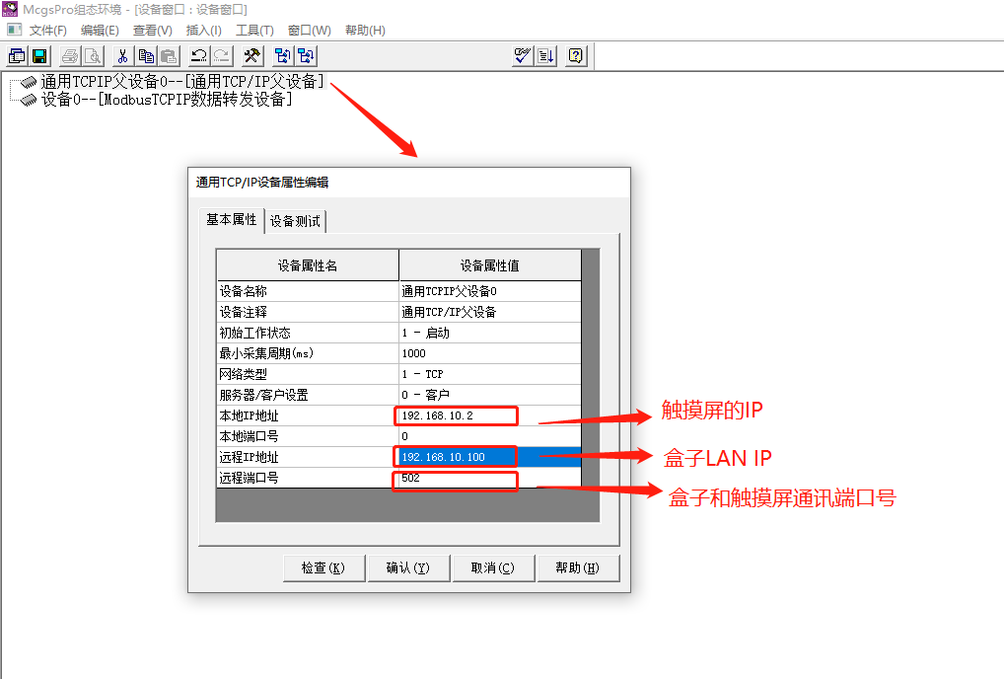The image size is (1004, 679).
Task: Click the Undo arrow icon
Action: [199, 56]
